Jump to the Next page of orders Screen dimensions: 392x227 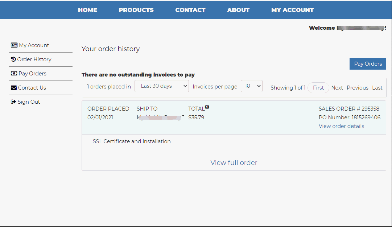pos(337,88)
